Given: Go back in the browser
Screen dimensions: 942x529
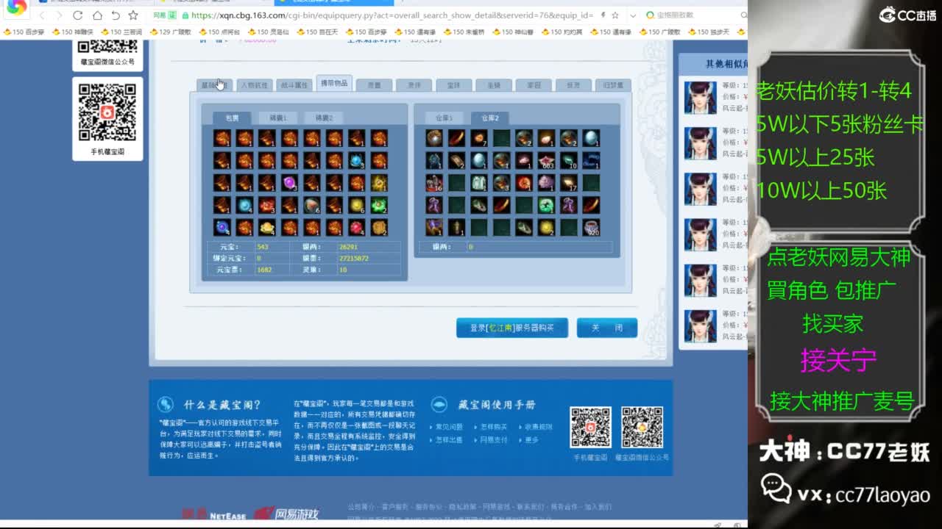Looking at the screenshot, I should (42, 15).
